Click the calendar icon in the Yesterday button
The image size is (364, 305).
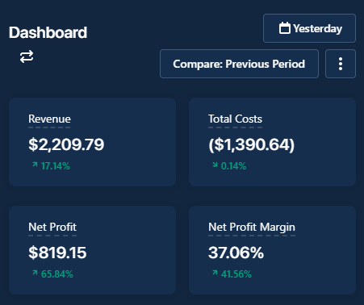tap(285, 28)
